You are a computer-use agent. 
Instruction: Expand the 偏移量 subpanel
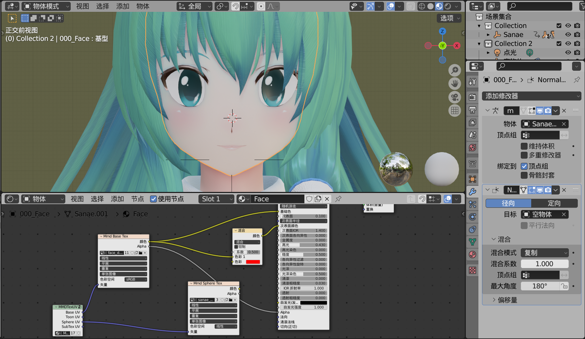494,299
